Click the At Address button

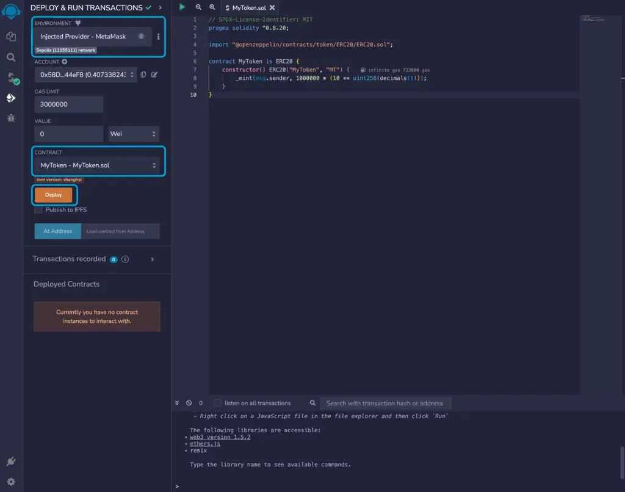click(58, 231)
